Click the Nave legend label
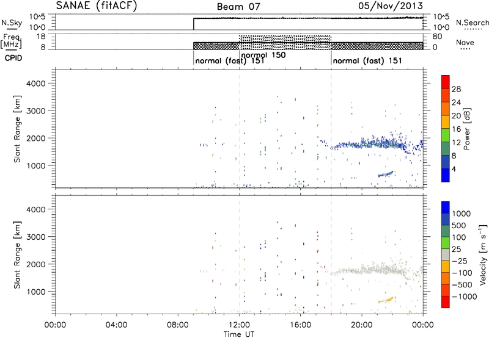The width and height of the screenshot is (489, 338). (465, 43)
